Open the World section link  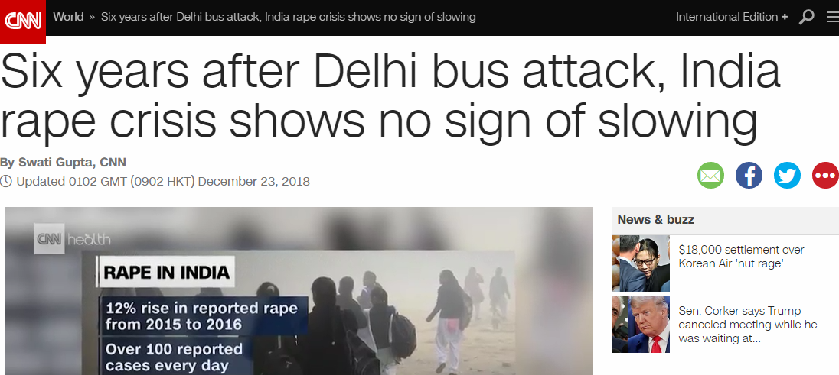point(68,17)
